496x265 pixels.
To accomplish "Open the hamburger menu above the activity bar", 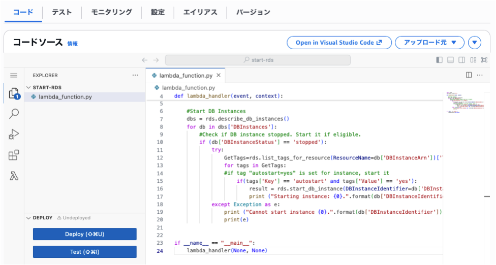I will pos(14,75).
